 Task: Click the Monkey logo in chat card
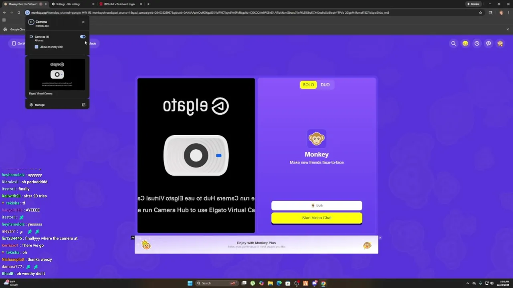pos(317,139)
